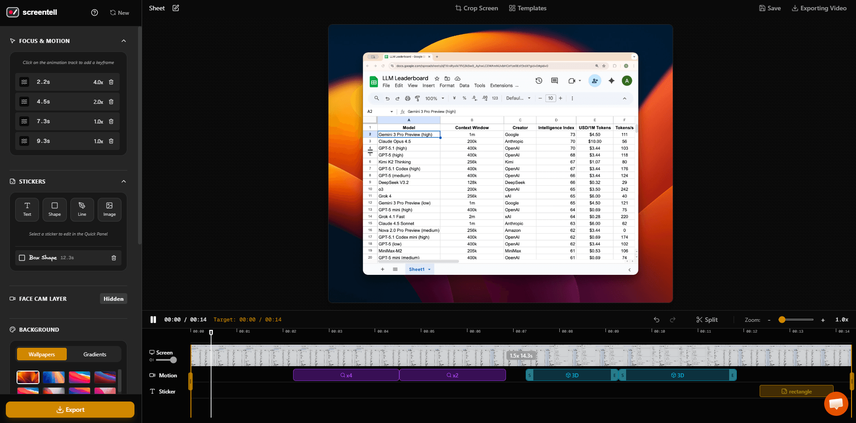
Task: Select the blue wave wallpaper thumbnail
Action: pyautogui.click(x=54, y=377)
